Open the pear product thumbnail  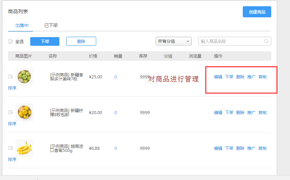click(x=24, y=76)
